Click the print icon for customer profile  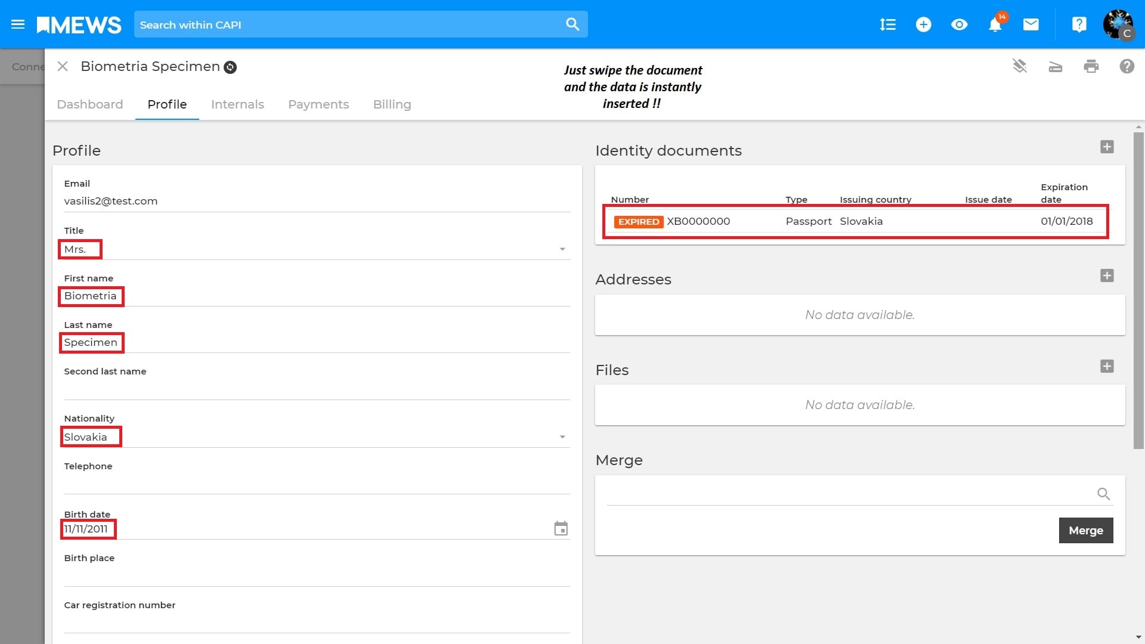(1091, 66)
